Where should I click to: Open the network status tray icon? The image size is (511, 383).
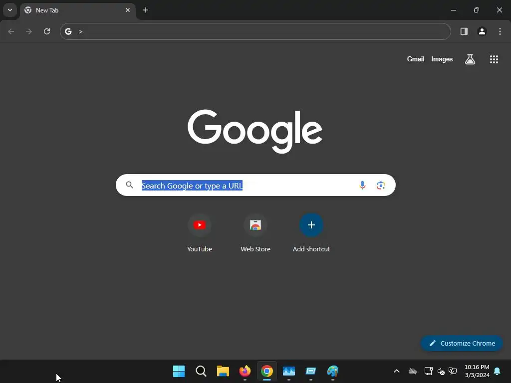[x=428, y=371]
